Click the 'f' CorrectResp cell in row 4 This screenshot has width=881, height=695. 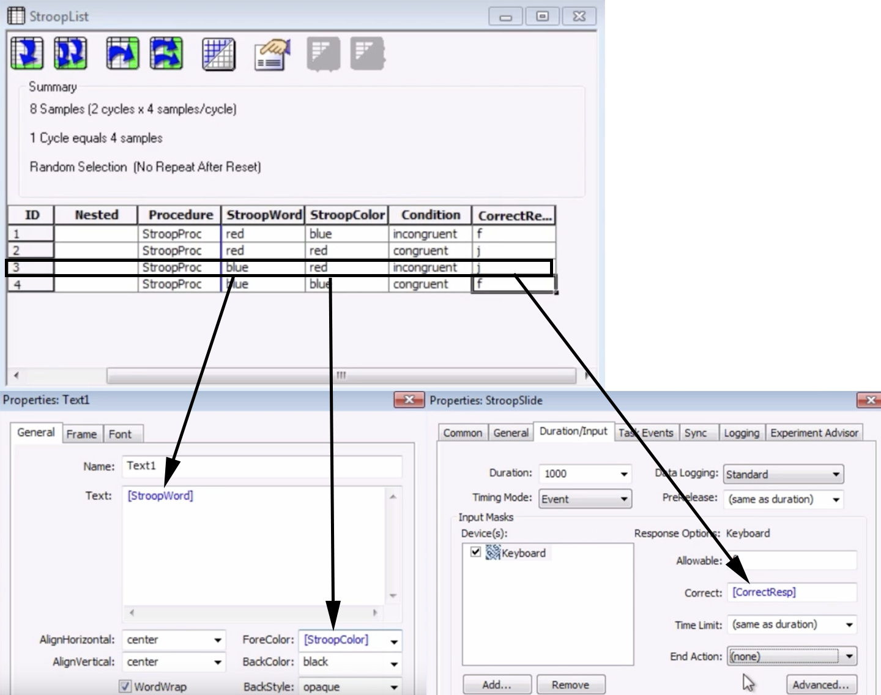pos(514,284)
